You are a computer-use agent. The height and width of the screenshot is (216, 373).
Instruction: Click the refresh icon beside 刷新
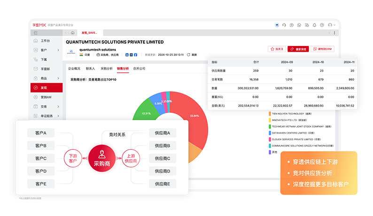pos(188,55)
